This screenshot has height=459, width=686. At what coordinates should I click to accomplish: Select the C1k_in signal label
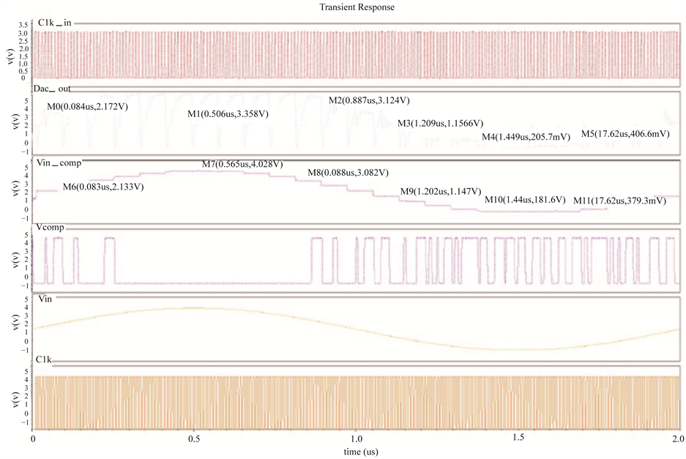tap(54, 23)
